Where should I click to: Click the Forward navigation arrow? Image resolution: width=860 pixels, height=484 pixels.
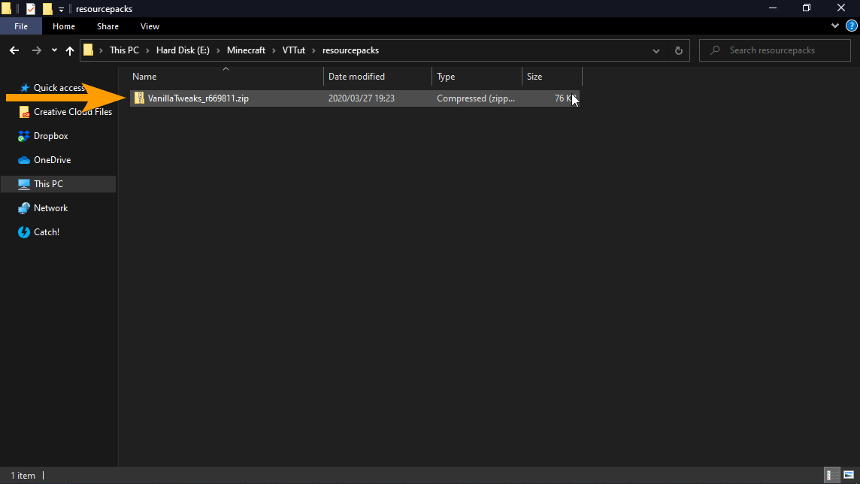36,50
